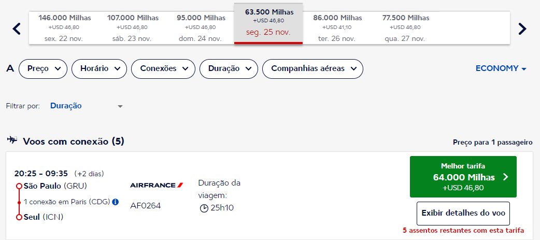Click the Air France logo
The height and width of the screenshot is (240, 540).
(157, 185)
